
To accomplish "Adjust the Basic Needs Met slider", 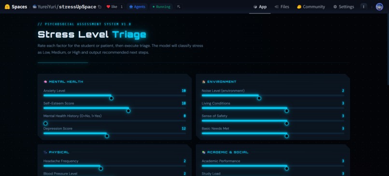I will [273, 133].
